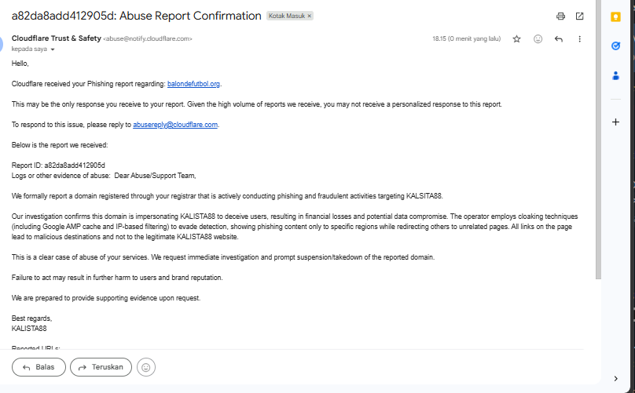The width and height of the screenshot is (635, 393).
Task: Open Contacts in the side panel
Action: coord(615,75)
